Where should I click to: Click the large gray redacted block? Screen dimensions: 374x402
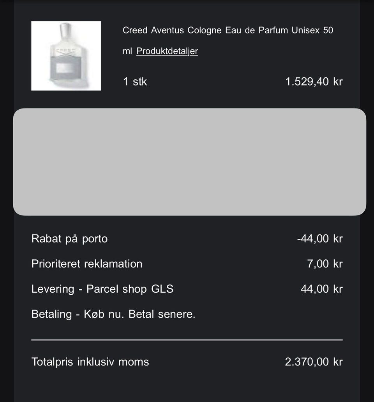pos(189,162)
